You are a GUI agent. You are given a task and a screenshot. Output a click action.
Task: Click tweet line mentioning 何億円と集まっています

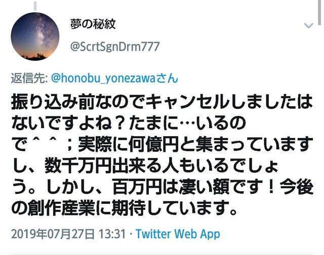coord(162,145)
